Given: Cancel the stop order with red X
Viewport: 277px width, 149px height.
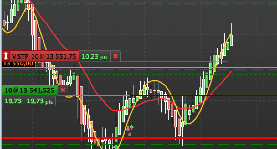Looking at the screenshot, I should (116, 56).
